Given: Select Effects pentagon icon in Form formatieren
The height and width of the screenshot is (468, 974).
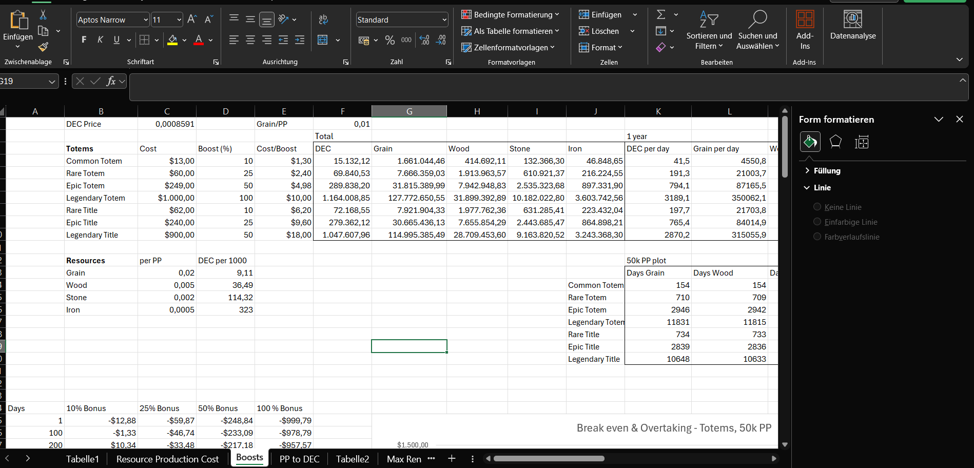Looking at the screenshot, I should pyautogui.click(x=835, y=142).
